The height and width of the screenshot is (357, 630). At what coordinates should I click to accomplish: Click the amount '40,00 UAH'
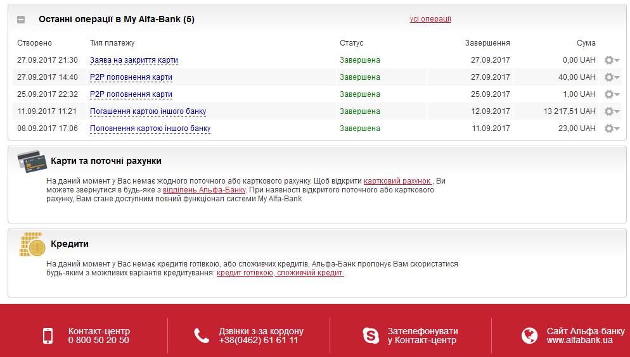(577, 77)
